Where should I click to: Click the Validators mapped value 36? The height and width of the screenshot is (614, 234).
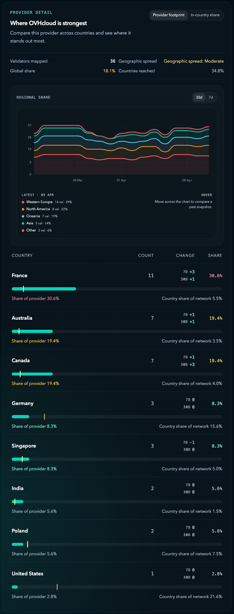click(113, 61)
